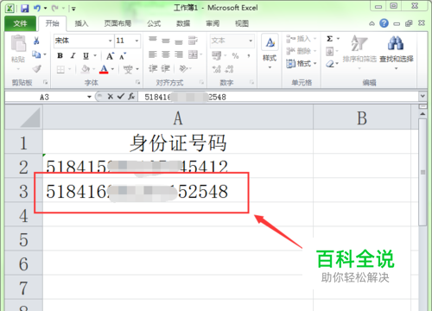This screenshot has height=311, width=432.
Task: Switch to 审阅 Review tab
Action: 213,23
